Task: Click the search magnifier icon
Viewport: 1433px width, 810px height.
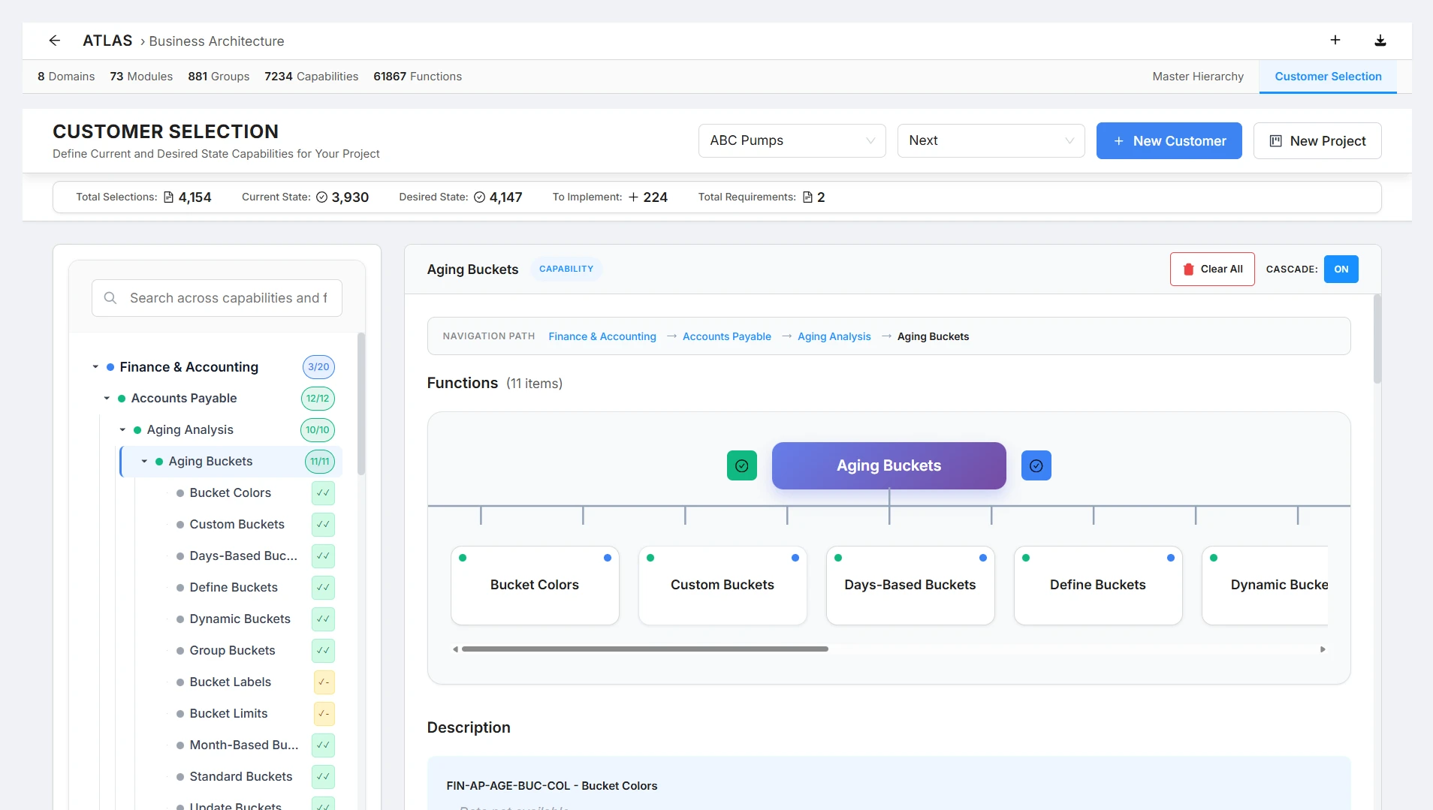Action: 110,298
